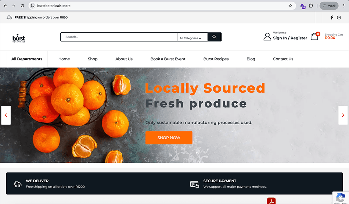Go to the Burst Botanicals logo

(19, 38)
